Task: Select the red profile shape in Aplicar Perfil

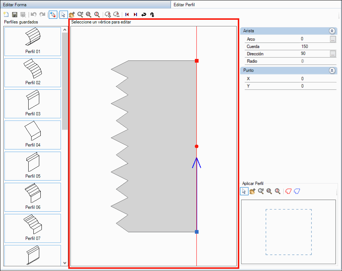Action: (288, 191)
